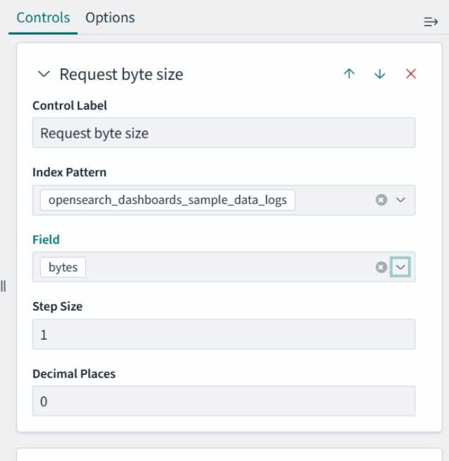
Task: Click the green Field label
Action: [46, 239]
